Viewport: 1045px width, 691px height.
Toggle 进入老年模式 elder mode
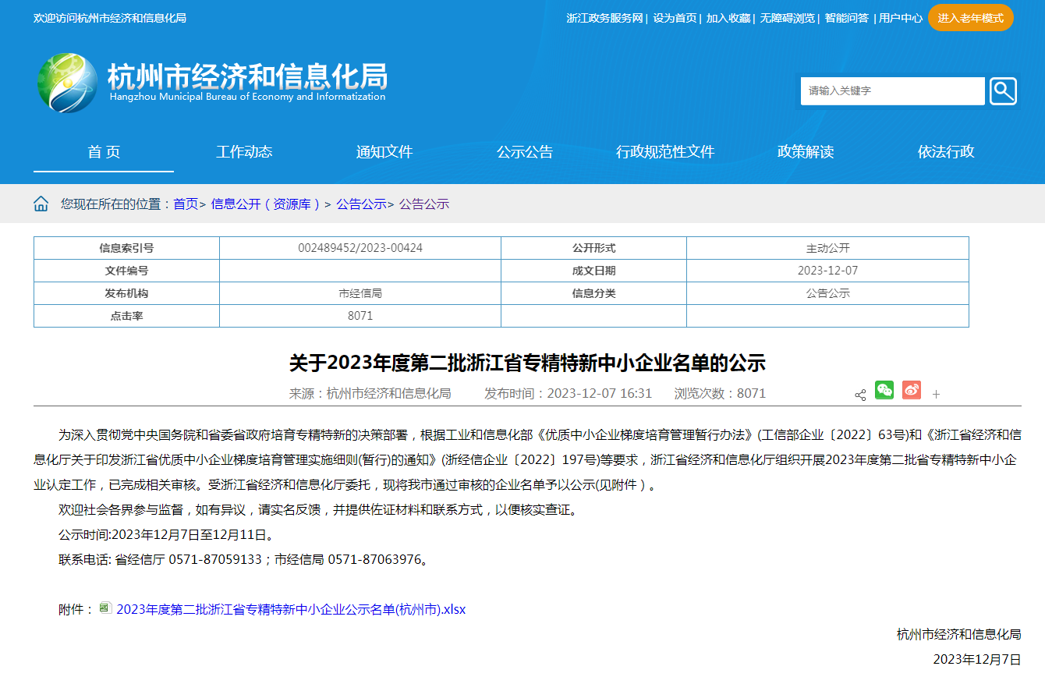pyautogui.click(x=970, y=17)
